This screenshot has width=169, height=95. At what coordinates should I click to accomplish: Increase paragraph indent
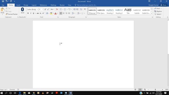click(x=77, y=9)
